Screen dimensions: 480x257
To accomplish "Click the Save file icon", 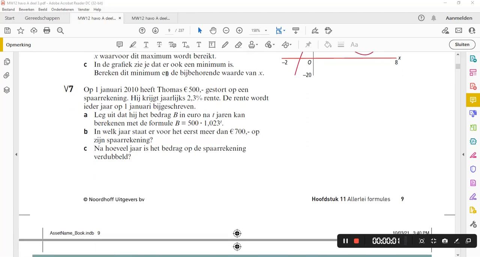I will click(x=7, y=31).
